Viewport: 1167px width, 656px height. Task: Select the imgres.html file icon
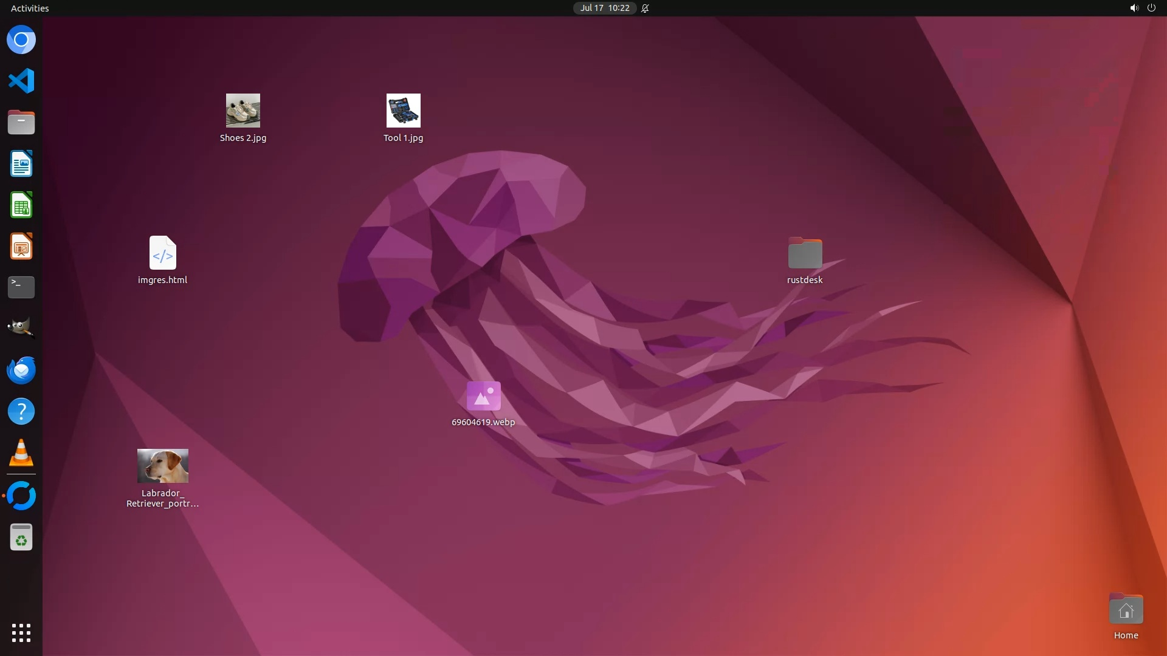[x=163, y=253]
